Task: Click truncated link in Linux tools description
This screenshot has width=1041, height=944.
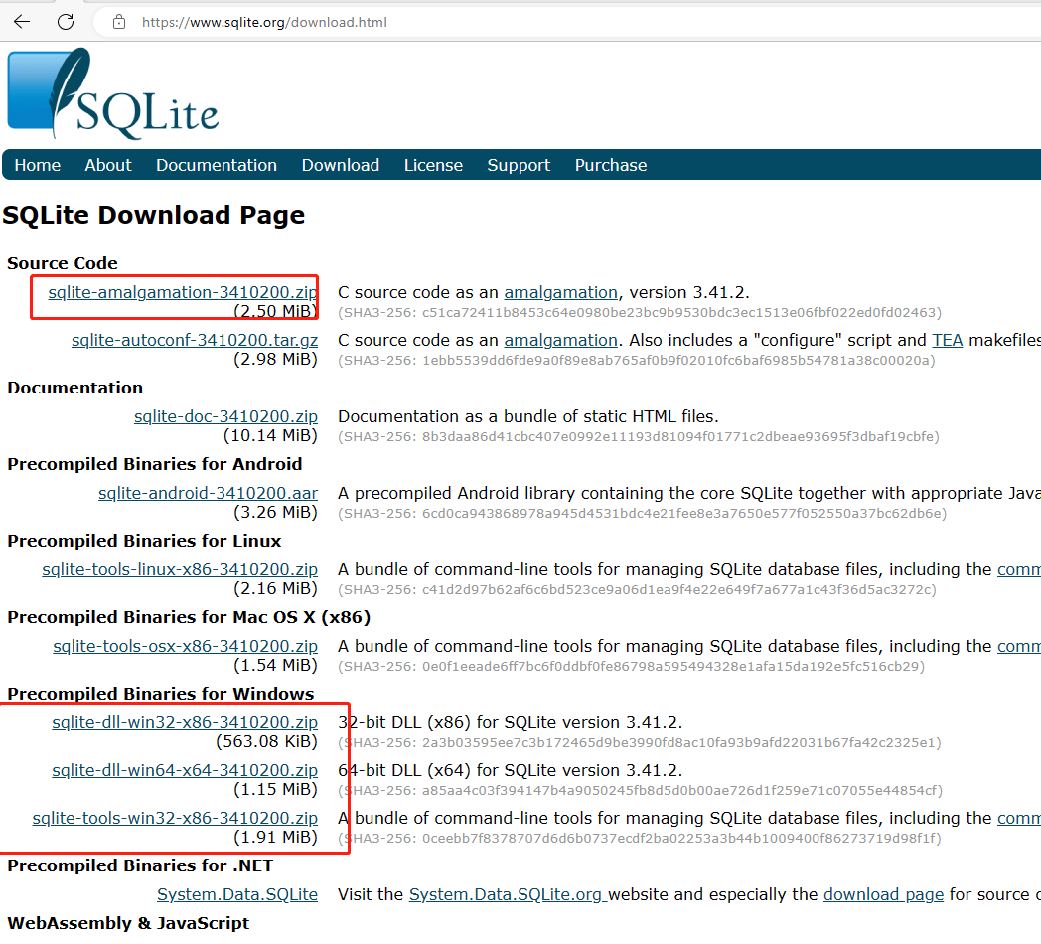Action: [x=1018, y=569]
